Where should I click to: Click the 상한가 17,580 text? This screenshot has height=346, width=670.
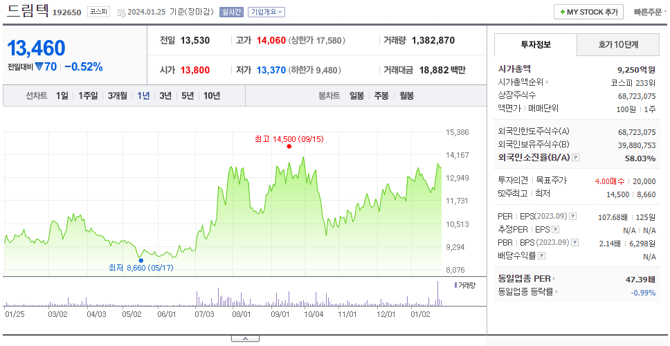pyautogui.click(x=316, y=41)
